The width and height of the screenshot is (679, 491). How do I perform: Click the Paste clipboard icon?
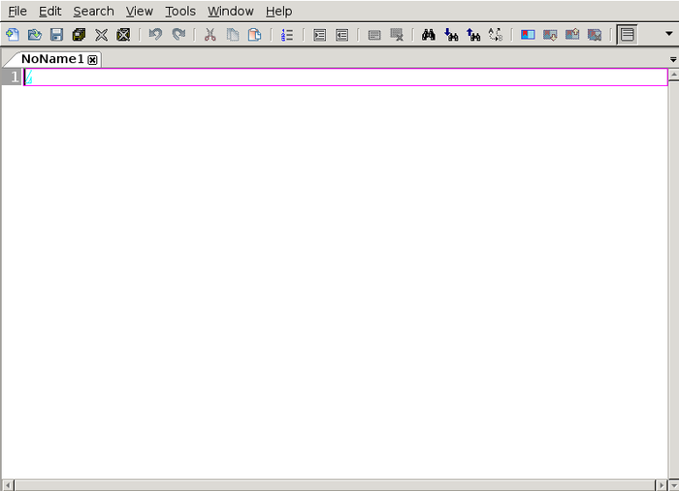pos(254,35)
